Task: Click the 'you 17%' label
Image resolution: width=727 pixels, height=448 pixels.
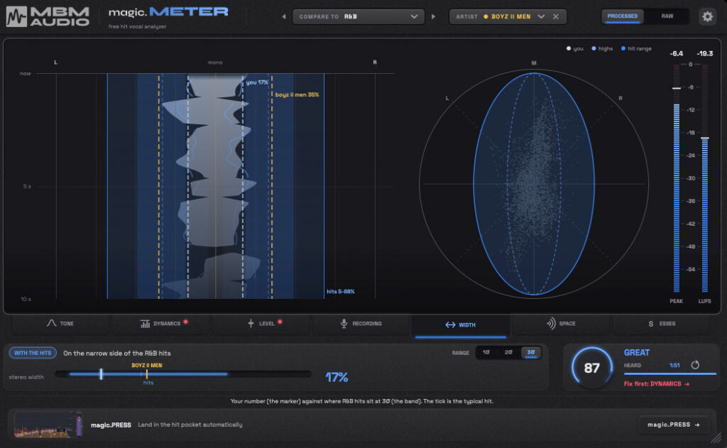Action: pos(257,82)
